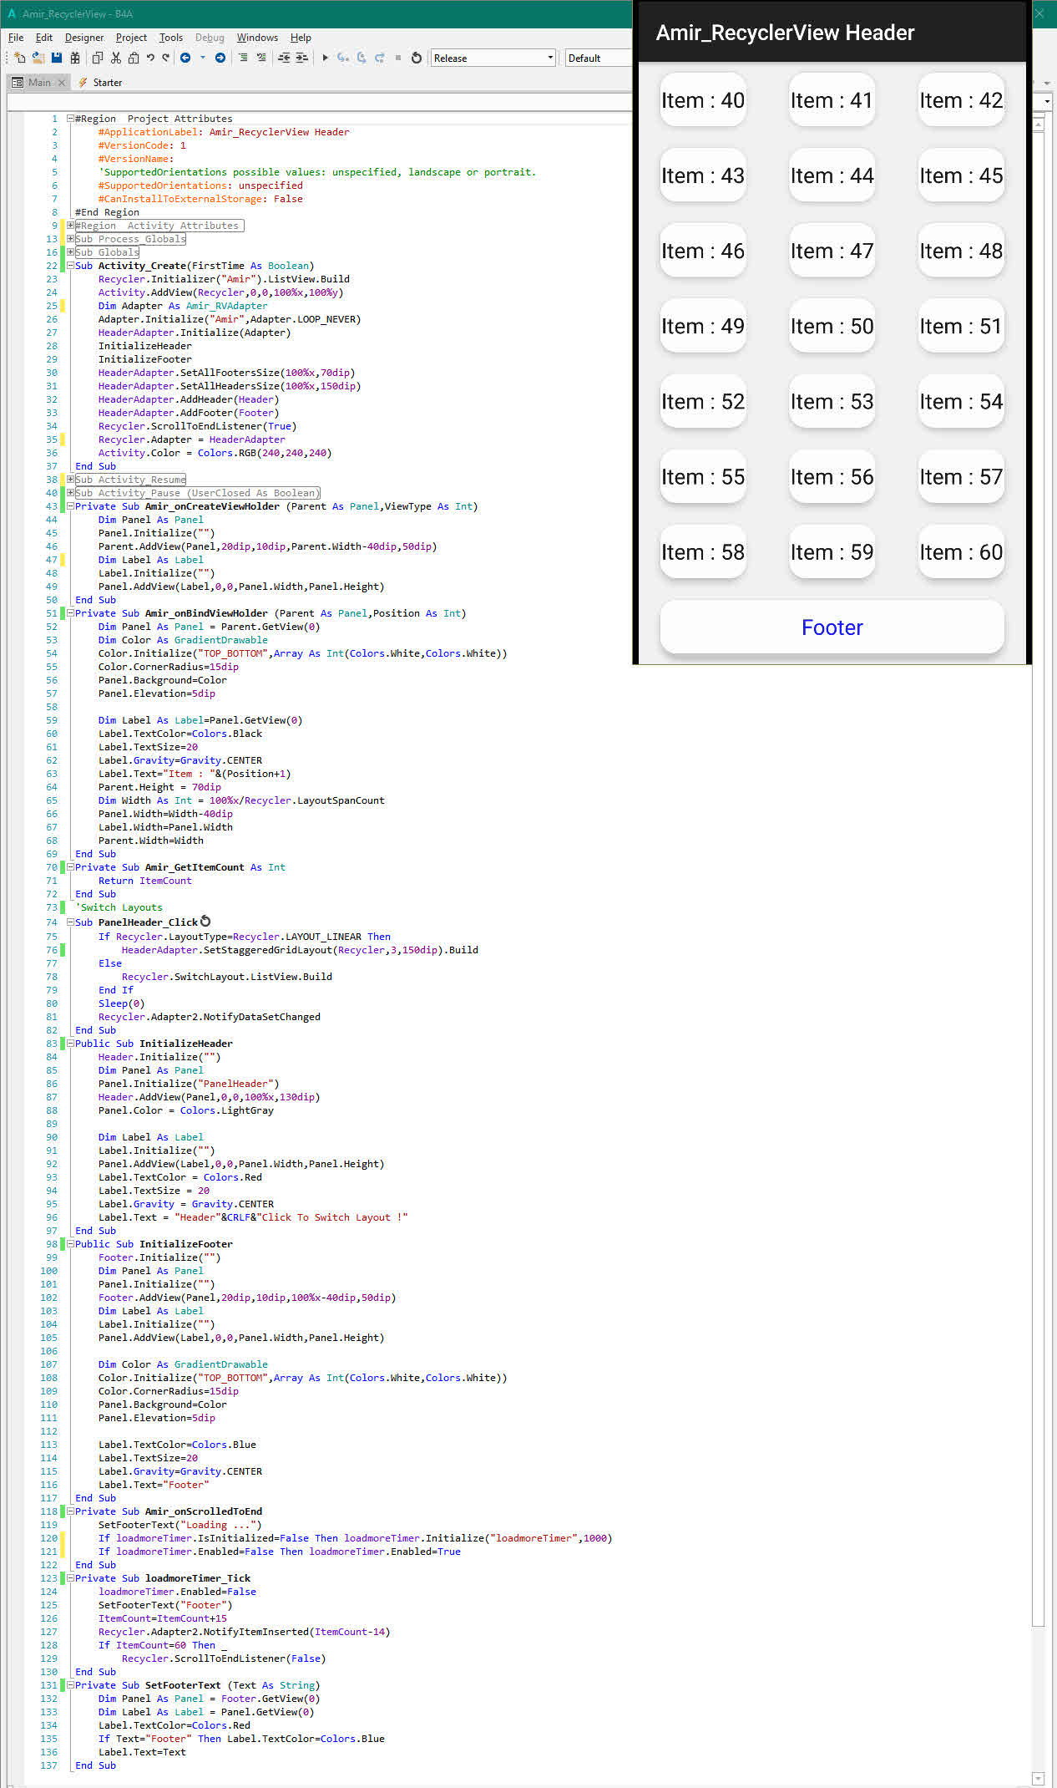Screen dimensions: 1057x1788
Task: Click the Redo arrow icon
Action: tap(166, 58)
